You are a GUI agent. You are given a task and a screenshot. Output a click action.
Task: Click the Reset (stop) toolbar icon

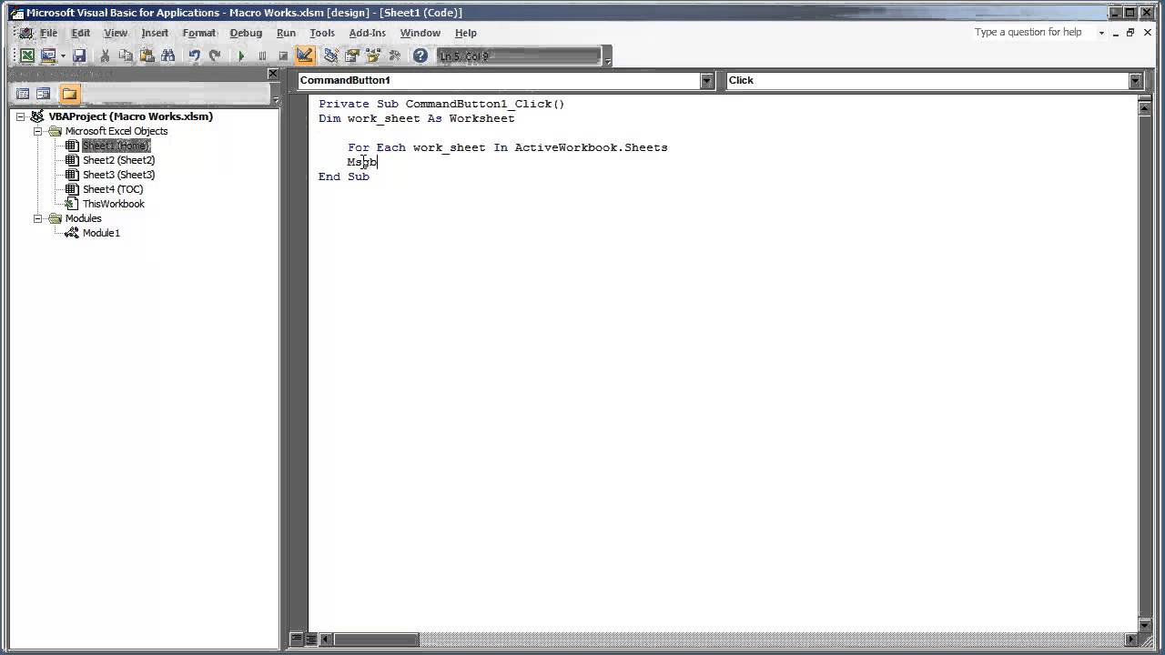pyautogui.click(x=283, y=56)
